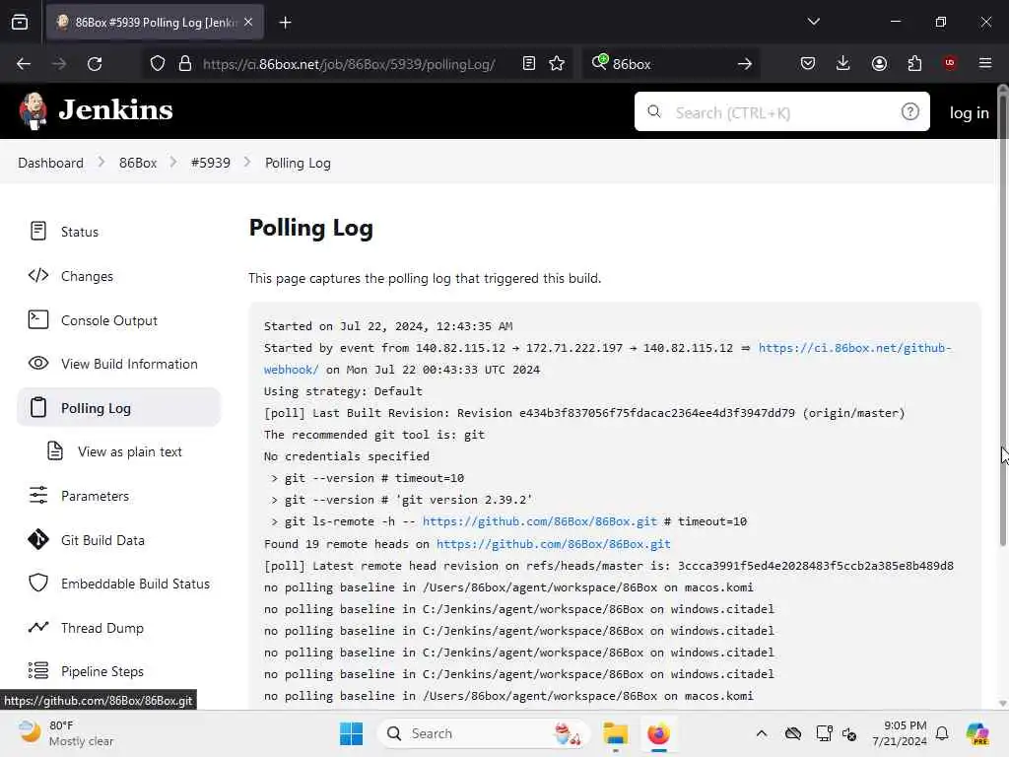1009x757 pixels.
Task: Open the tracking protection shield icon
Action: coord(158,64)
